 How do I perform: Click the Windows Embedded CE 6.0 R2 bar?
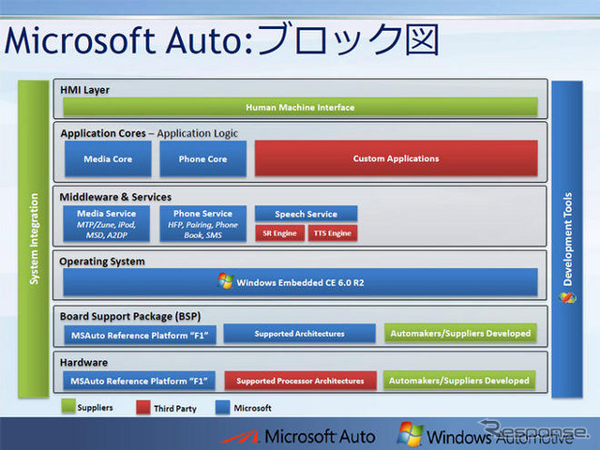tap(300, 282)
